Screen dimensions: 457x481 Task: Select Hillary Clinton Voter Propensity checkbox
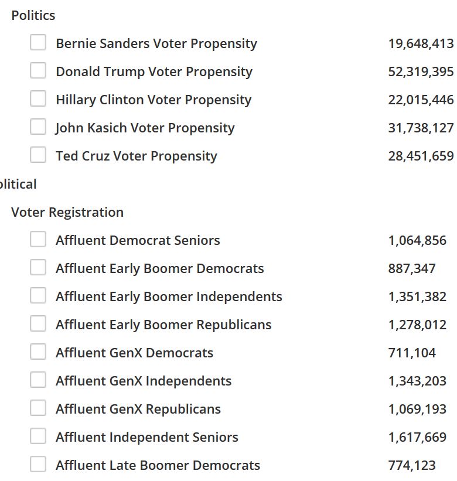tap(38, 98)
